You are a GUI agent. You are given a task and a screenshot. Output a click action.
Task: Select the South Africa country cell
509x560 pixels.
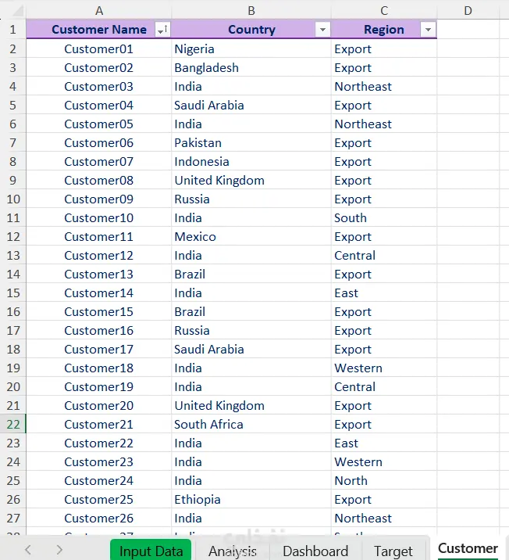[208, 424]
